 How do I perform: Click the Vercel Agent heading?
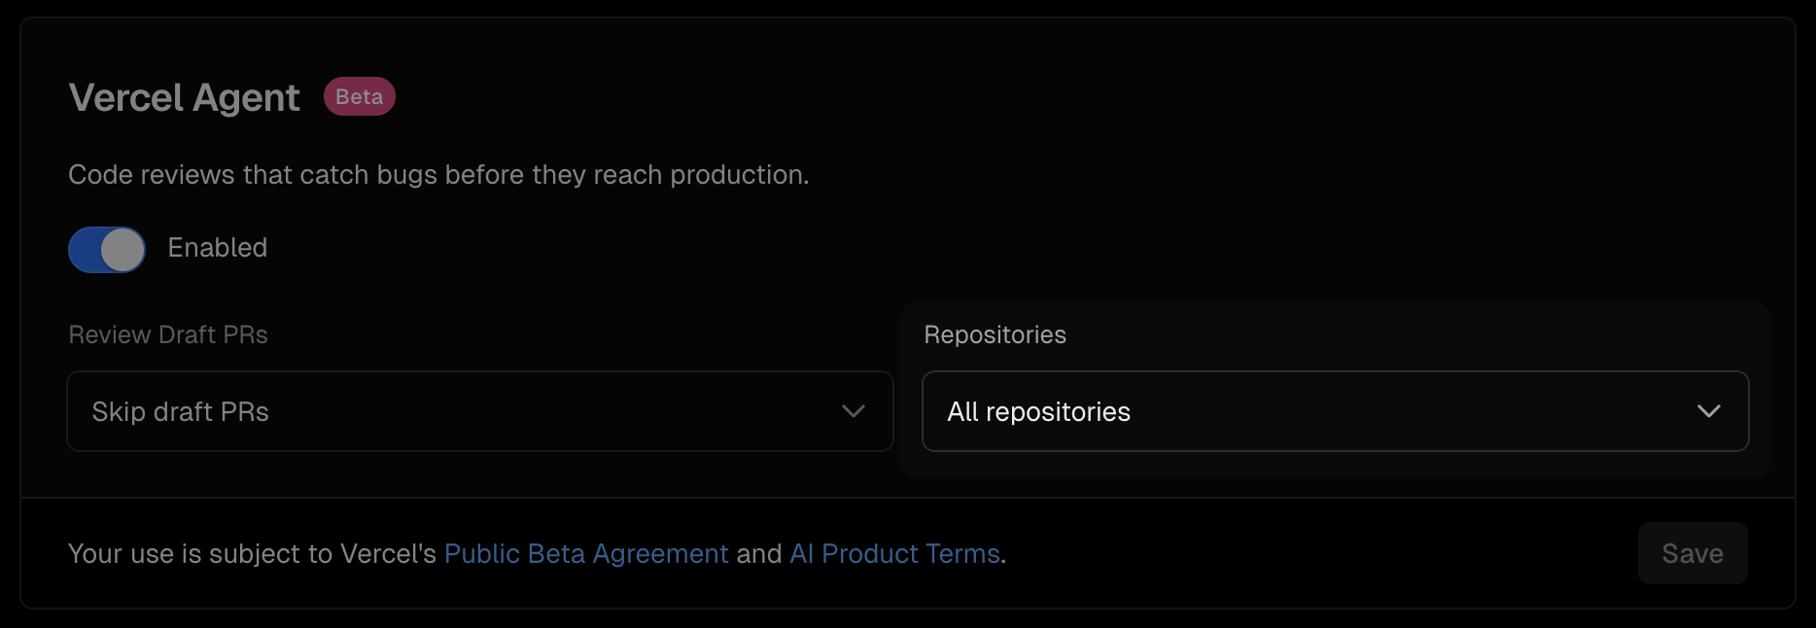pos(185,98)
